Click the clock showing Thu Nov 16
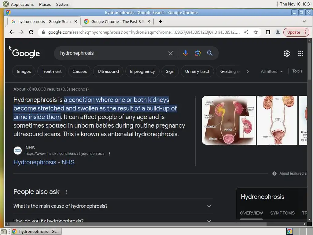Image resolution: width=313 pixels, height=235 pixels. tap(296, 4)
